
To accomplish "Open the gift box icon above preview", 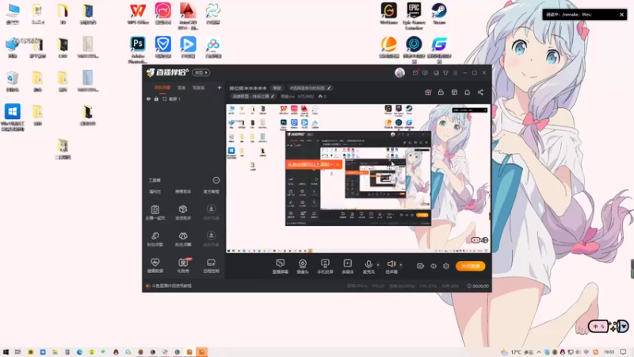I will tap(428, 92).
